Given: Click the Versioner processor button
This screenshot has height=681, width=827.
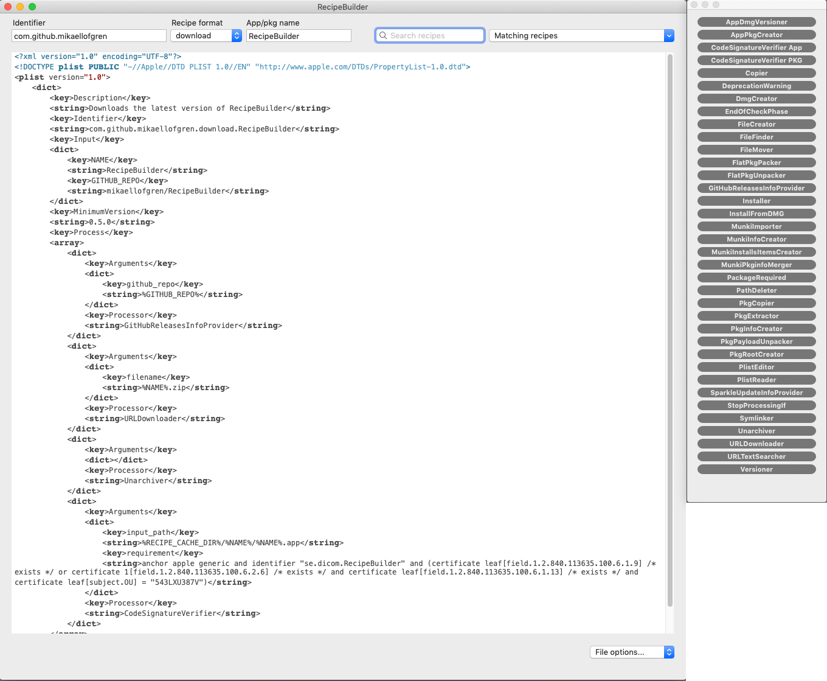Looking at the screenshot, I should coord(756,469).
